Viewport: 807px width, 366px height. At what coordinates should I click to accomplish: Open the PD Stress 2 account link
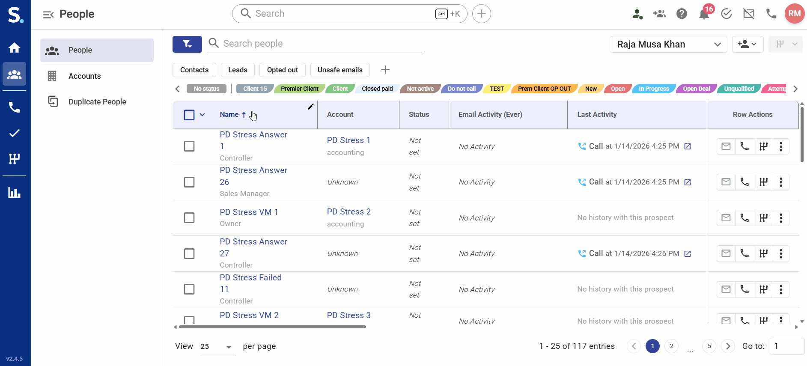pos(348,212)
